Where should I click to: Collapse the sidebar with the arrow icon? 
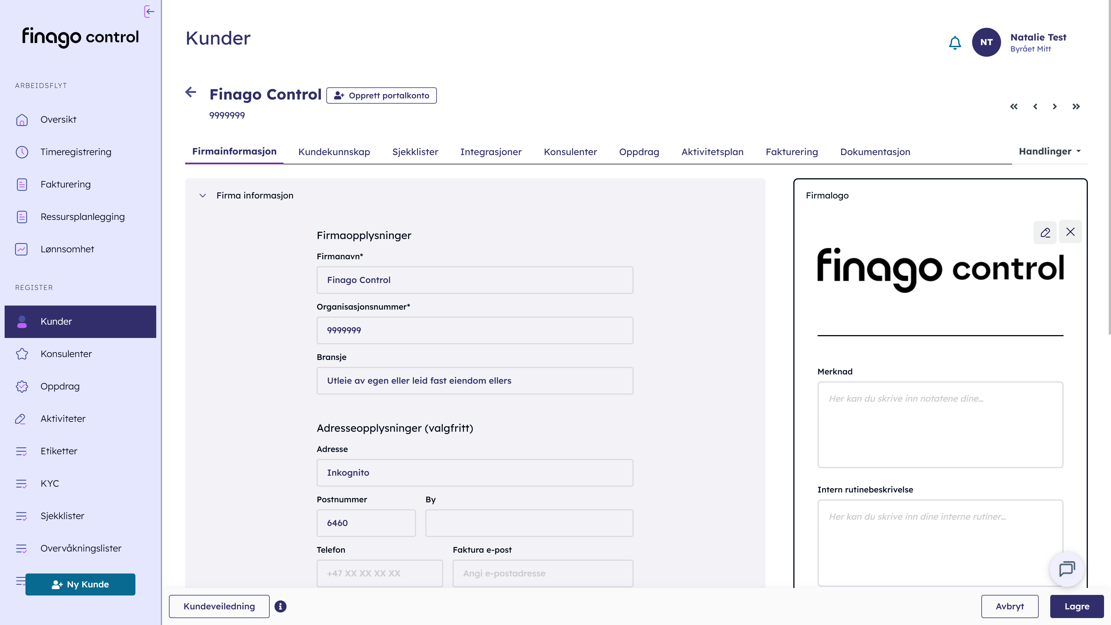(149, 12)
